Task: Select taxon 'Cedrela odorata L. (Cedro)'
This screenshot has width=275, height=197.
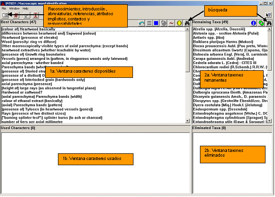Action: [x=225, y=63]
